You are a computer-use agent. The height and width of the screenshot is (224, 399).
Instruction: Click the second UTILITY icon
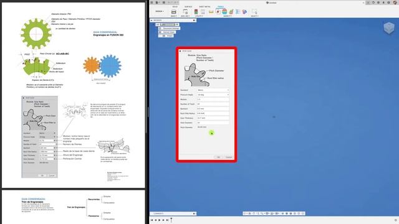[203, 12]
